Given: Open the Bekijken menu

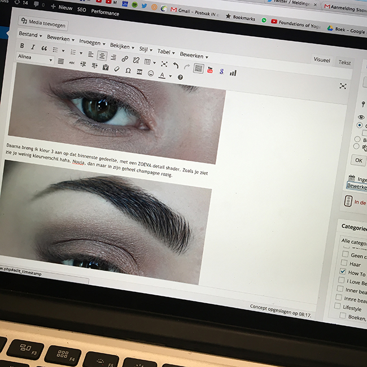Looking at the screenshot, I should click(122, 46).
